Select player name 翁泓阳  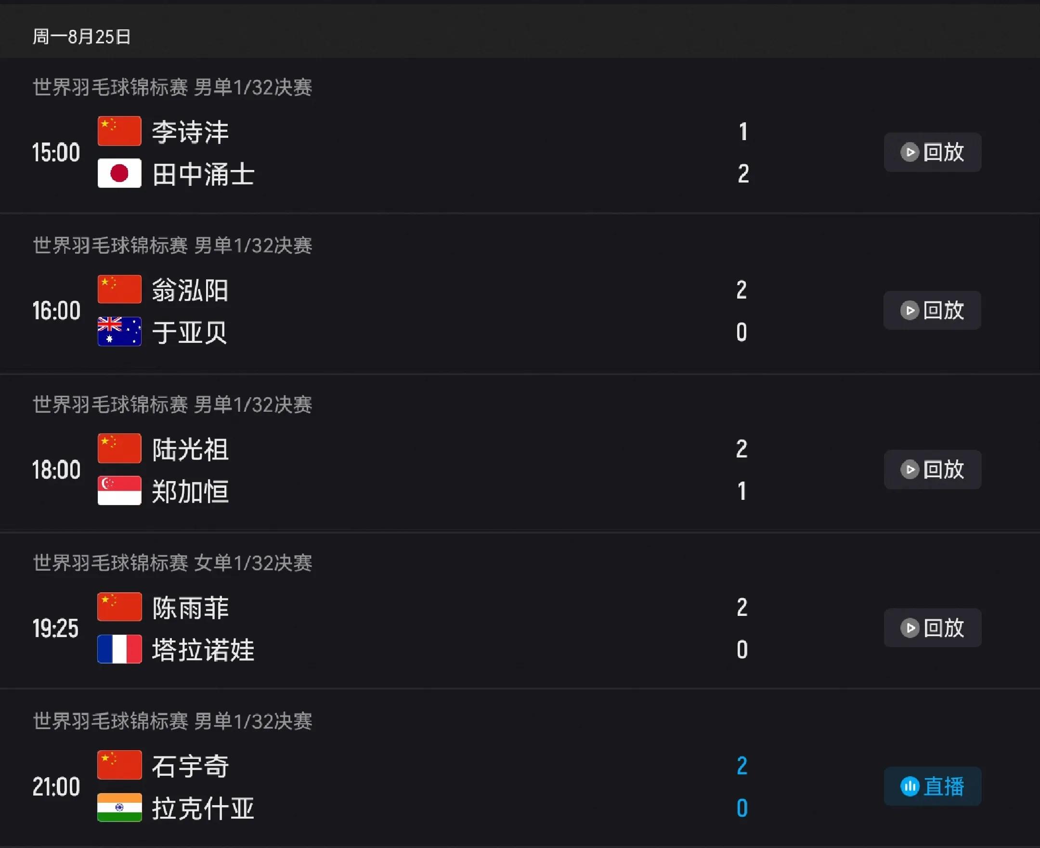pyautogui.click(x=190, y=290)
